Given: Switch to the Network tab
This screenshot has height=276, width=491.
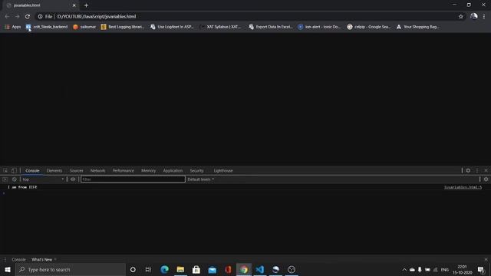Looking at the screenshot, I should click(97, 170).
